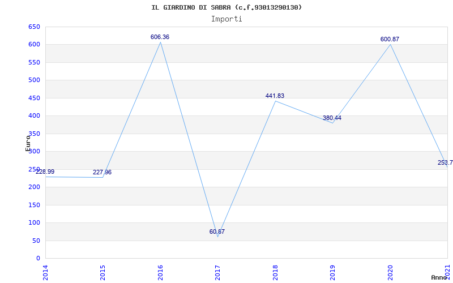Screen dimensions: 453x283
Task: Click the 2018 x-axis label
Action: 275,273
